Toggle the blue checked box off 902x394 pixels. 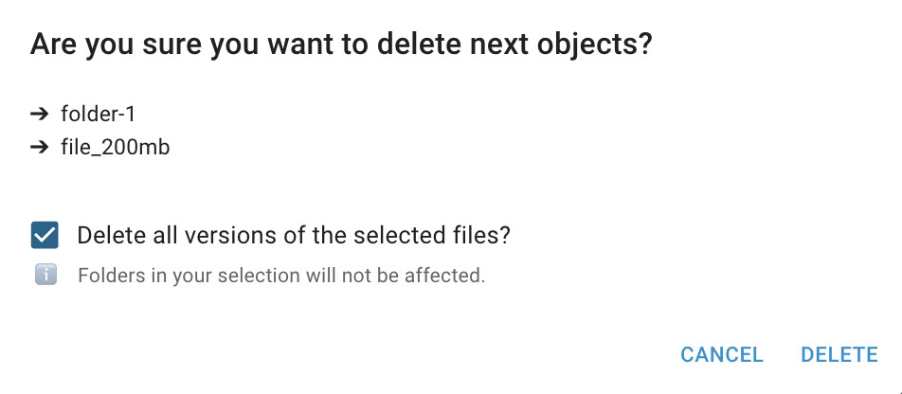pyautogui.click(x=45, y=235)
